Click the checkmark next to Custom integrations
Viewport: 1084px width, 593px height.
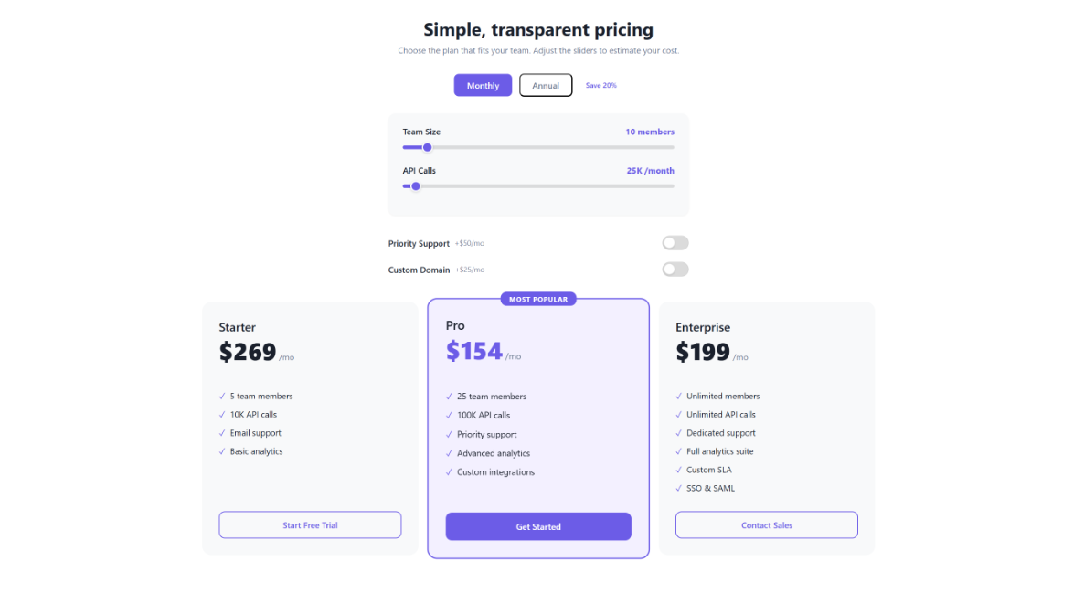(449, 471)
